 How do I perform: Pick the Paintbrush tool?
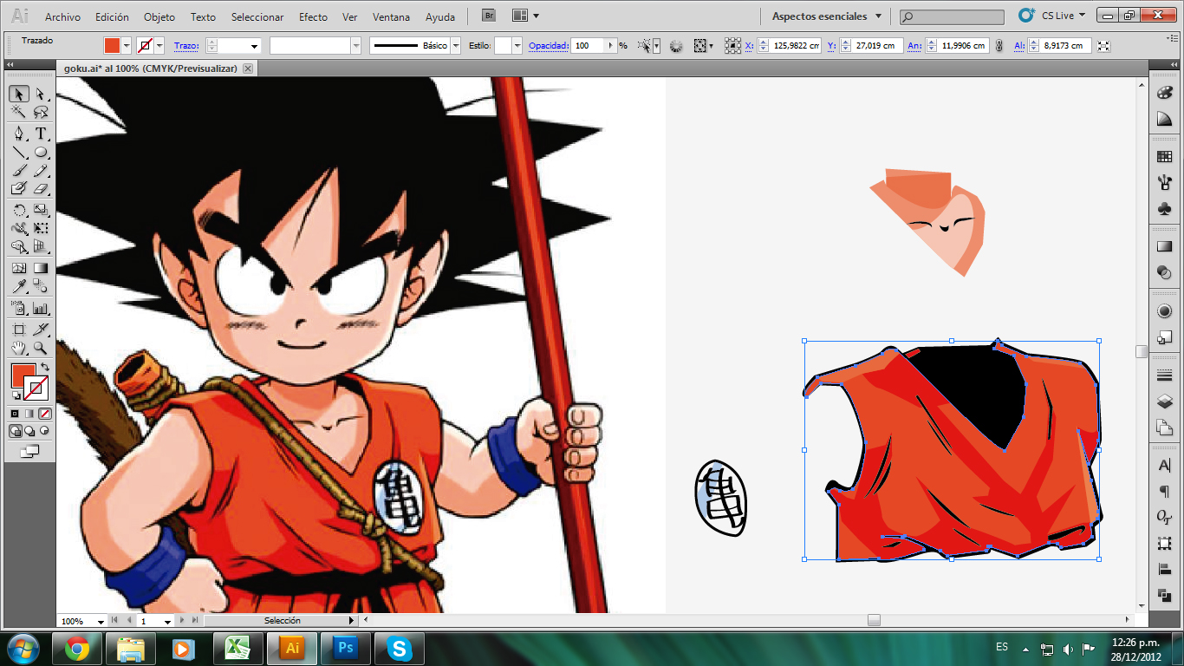tap(19, 171)
